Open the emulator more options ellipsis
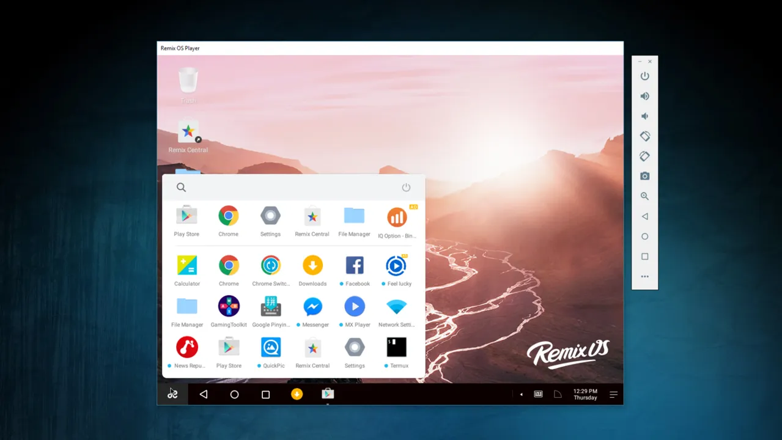 point(644,277)
